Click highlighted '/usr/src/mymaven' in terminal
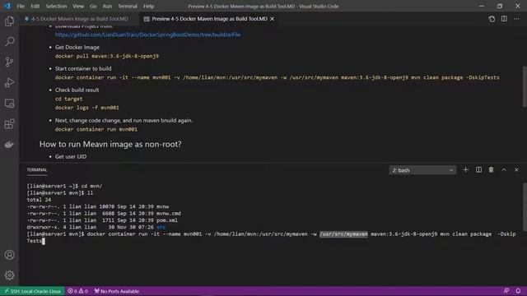The width and height of the screenshot is (527, 296). click(343, 234)
